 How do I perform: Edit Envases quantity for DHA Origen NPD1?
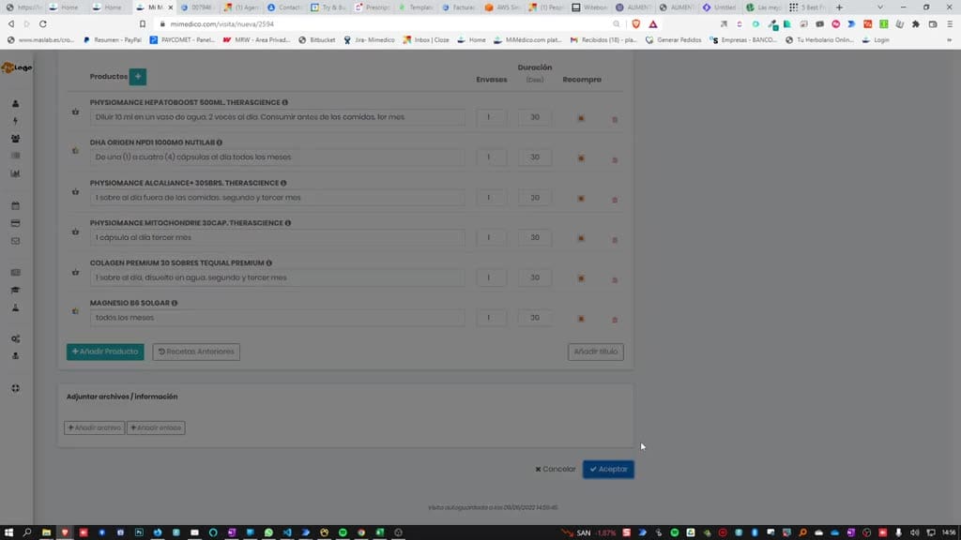pos(492,157)
